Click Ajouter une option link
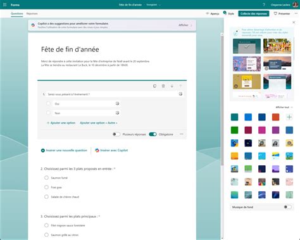This screenshot has height=240, width=300. tap(61, 123)
